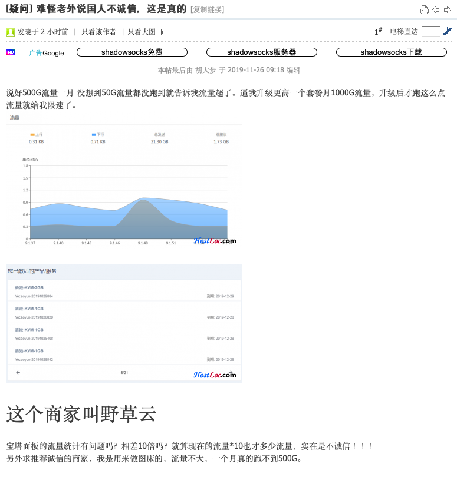Click the 发表于 2 小时前 timestamp
The image size is (457, 477).
pos(42,32)
